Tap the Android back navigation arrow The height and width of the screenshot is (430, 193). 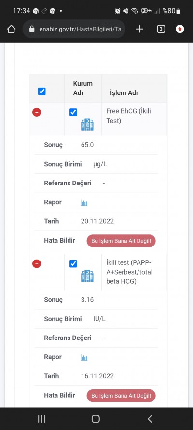tap(150, 419)
